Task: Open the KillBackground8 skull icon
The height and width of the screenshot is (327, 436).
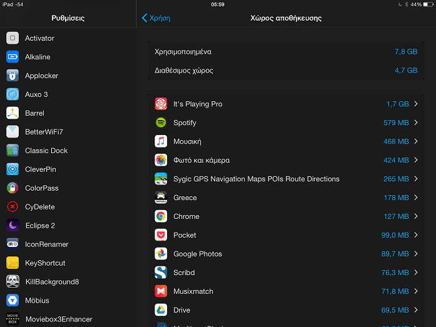Action: point(13,281)
